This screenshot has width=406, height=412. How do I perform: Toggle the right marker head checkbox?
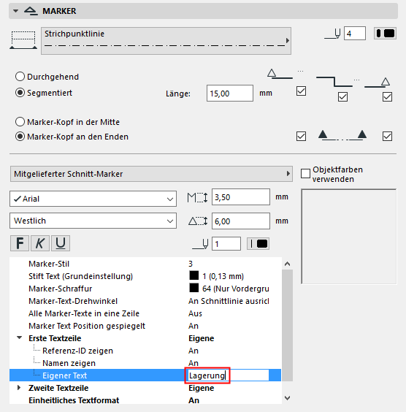[x=387, y=137]
